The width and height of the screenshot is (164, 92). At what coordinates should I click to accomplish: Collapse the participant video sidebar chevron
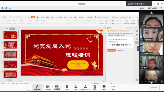coord(138,49)
